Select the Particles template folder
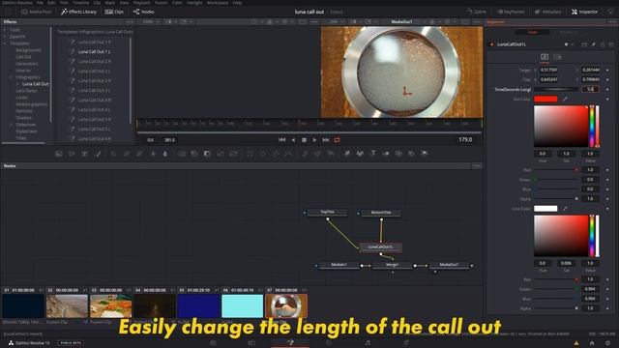 coord(24,111)
